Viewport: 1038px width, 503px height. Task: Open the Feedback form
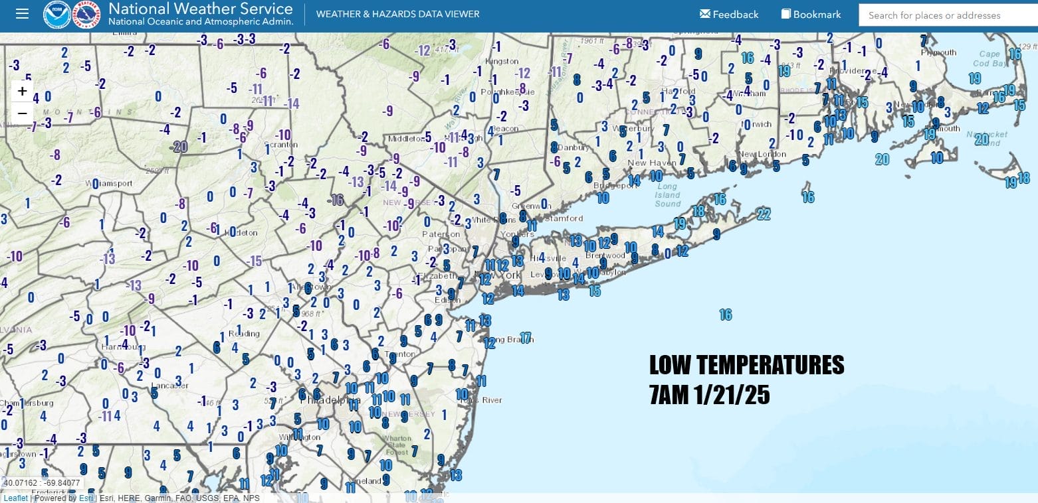pos(729,15)
